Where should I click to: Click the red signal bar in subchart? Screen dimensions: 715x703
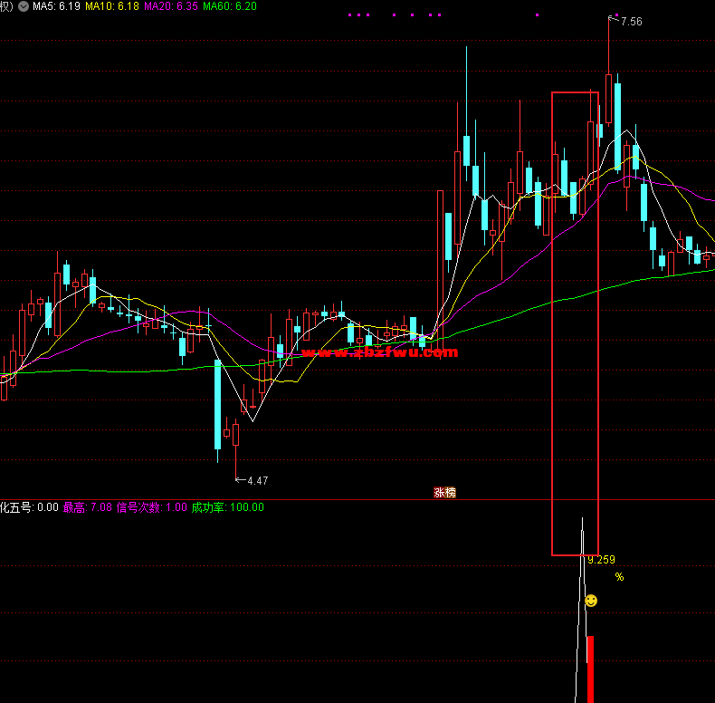coord(591,669)
